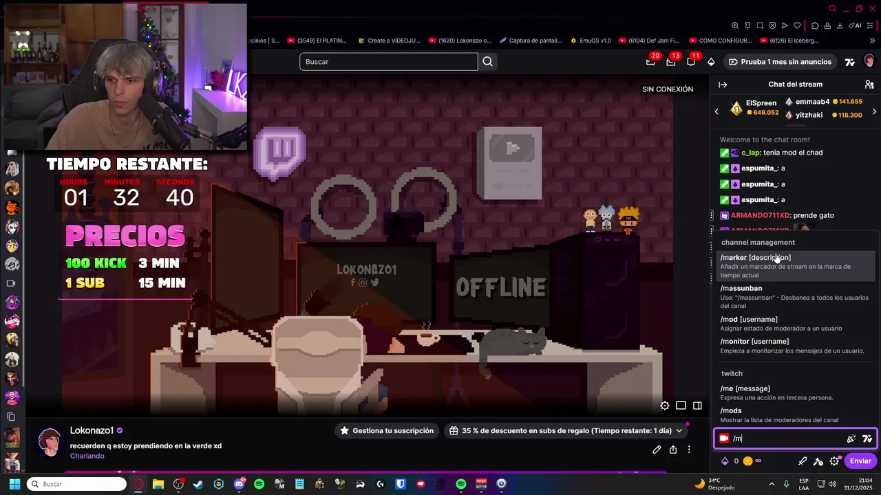
Task: Click the Windows taskbar Buscar search box
Action: coord(76,484)
